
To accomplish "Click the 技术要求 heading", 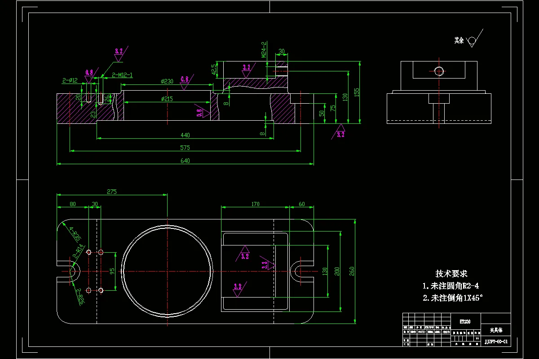I will coord(451,274).
